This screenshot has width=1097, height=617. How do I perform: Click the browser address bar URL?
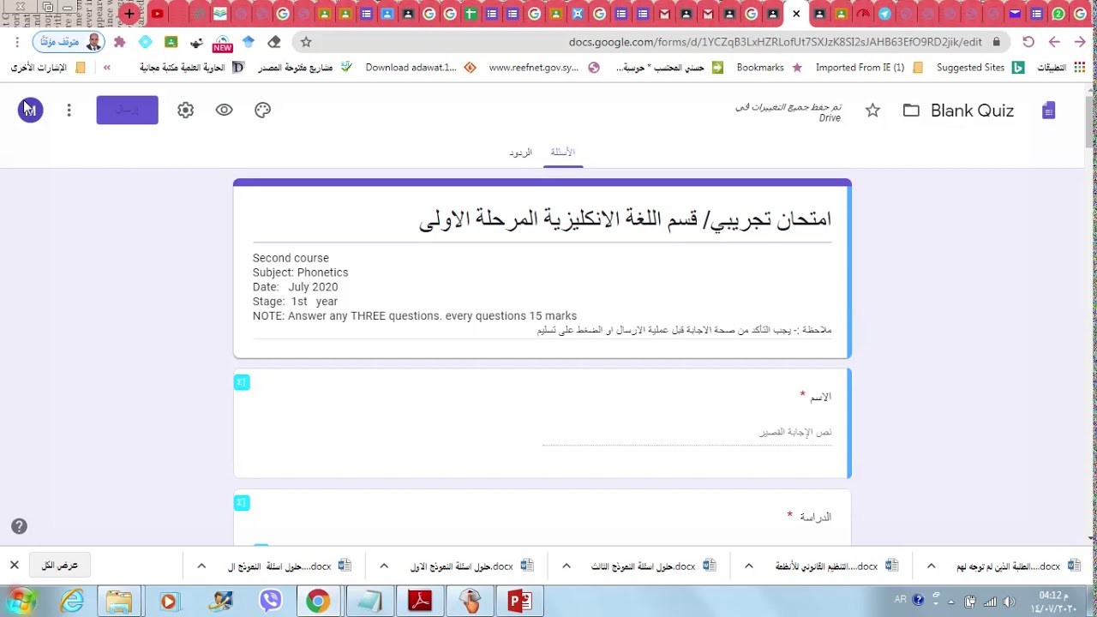775,42
